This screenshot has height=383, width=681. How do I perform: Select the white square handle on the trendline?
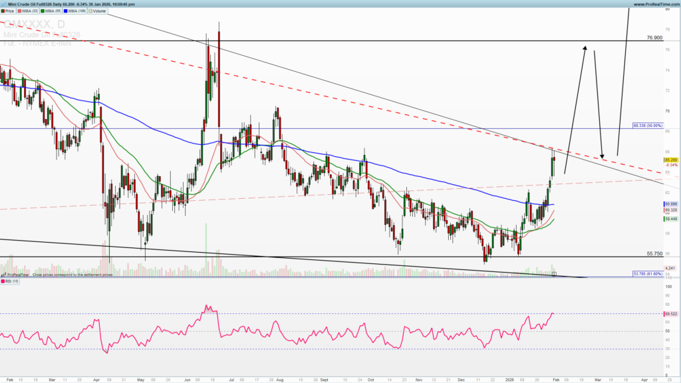(554, 274)
